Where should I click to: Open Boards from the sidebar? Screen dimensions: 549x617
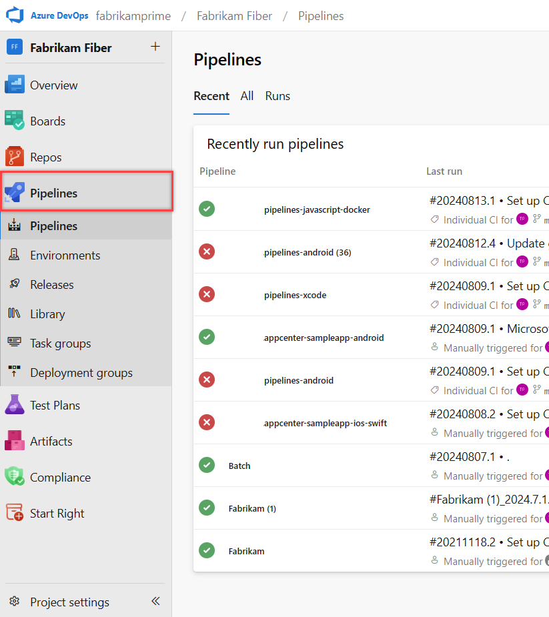point(47,121)
